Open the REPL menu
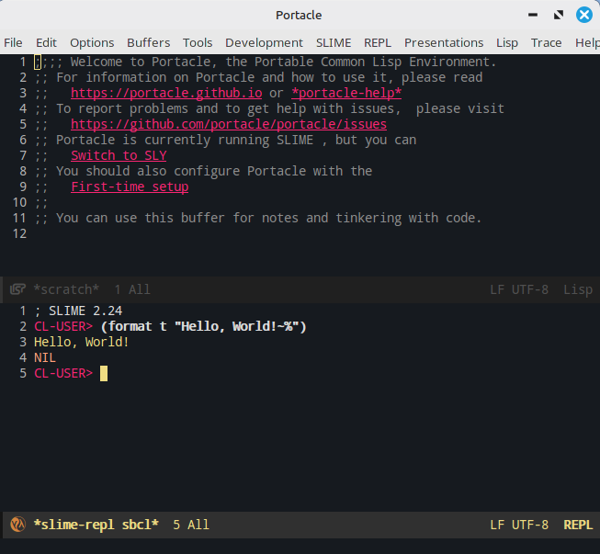This screenshot has height=554, width=600. click(x=378, y=42)
